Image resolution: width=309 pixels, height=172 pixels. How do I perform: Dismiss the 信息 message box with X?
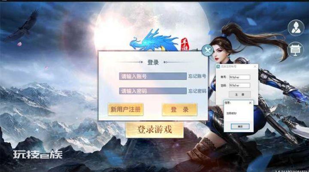[250, 103]
